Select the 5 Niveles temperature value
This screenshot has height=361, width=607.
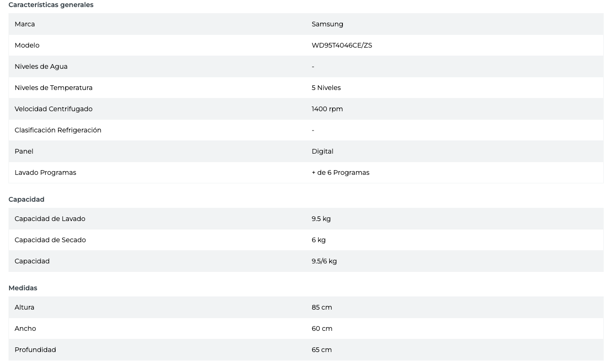(326, 88)
